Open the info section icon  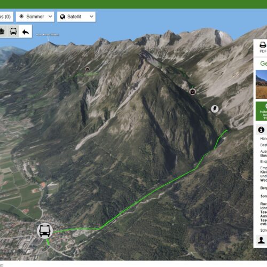click(x=261, y=130)
